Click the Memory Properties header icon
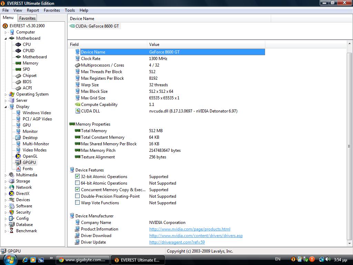Image resolution: width=353 pixels, height=265 pixels. coord(72,124)
